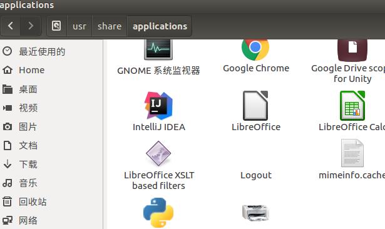
Task: Navigate to the usr path segment
Action: click(80, 26)
